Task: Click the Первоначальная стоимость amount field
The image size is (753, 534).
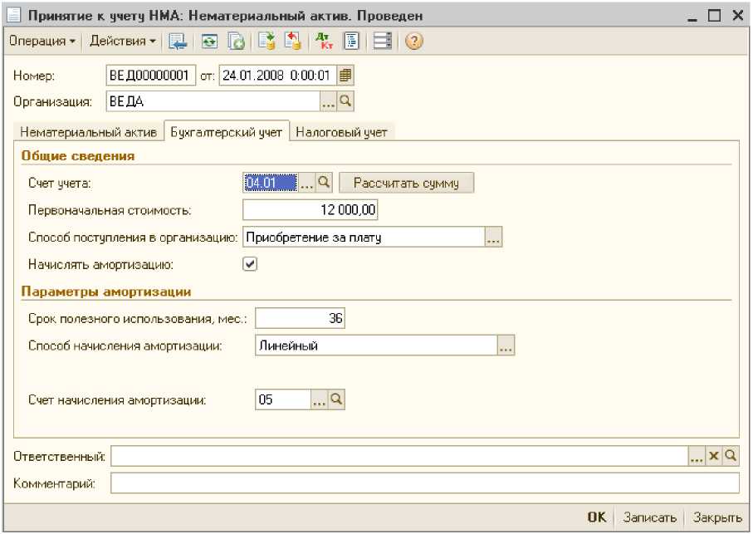Action: 310,211
